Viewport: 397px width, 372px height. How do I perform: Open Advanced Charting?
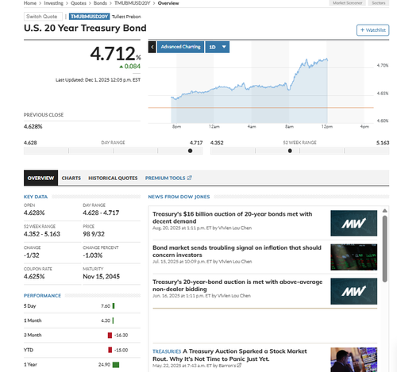coord(180,47)
